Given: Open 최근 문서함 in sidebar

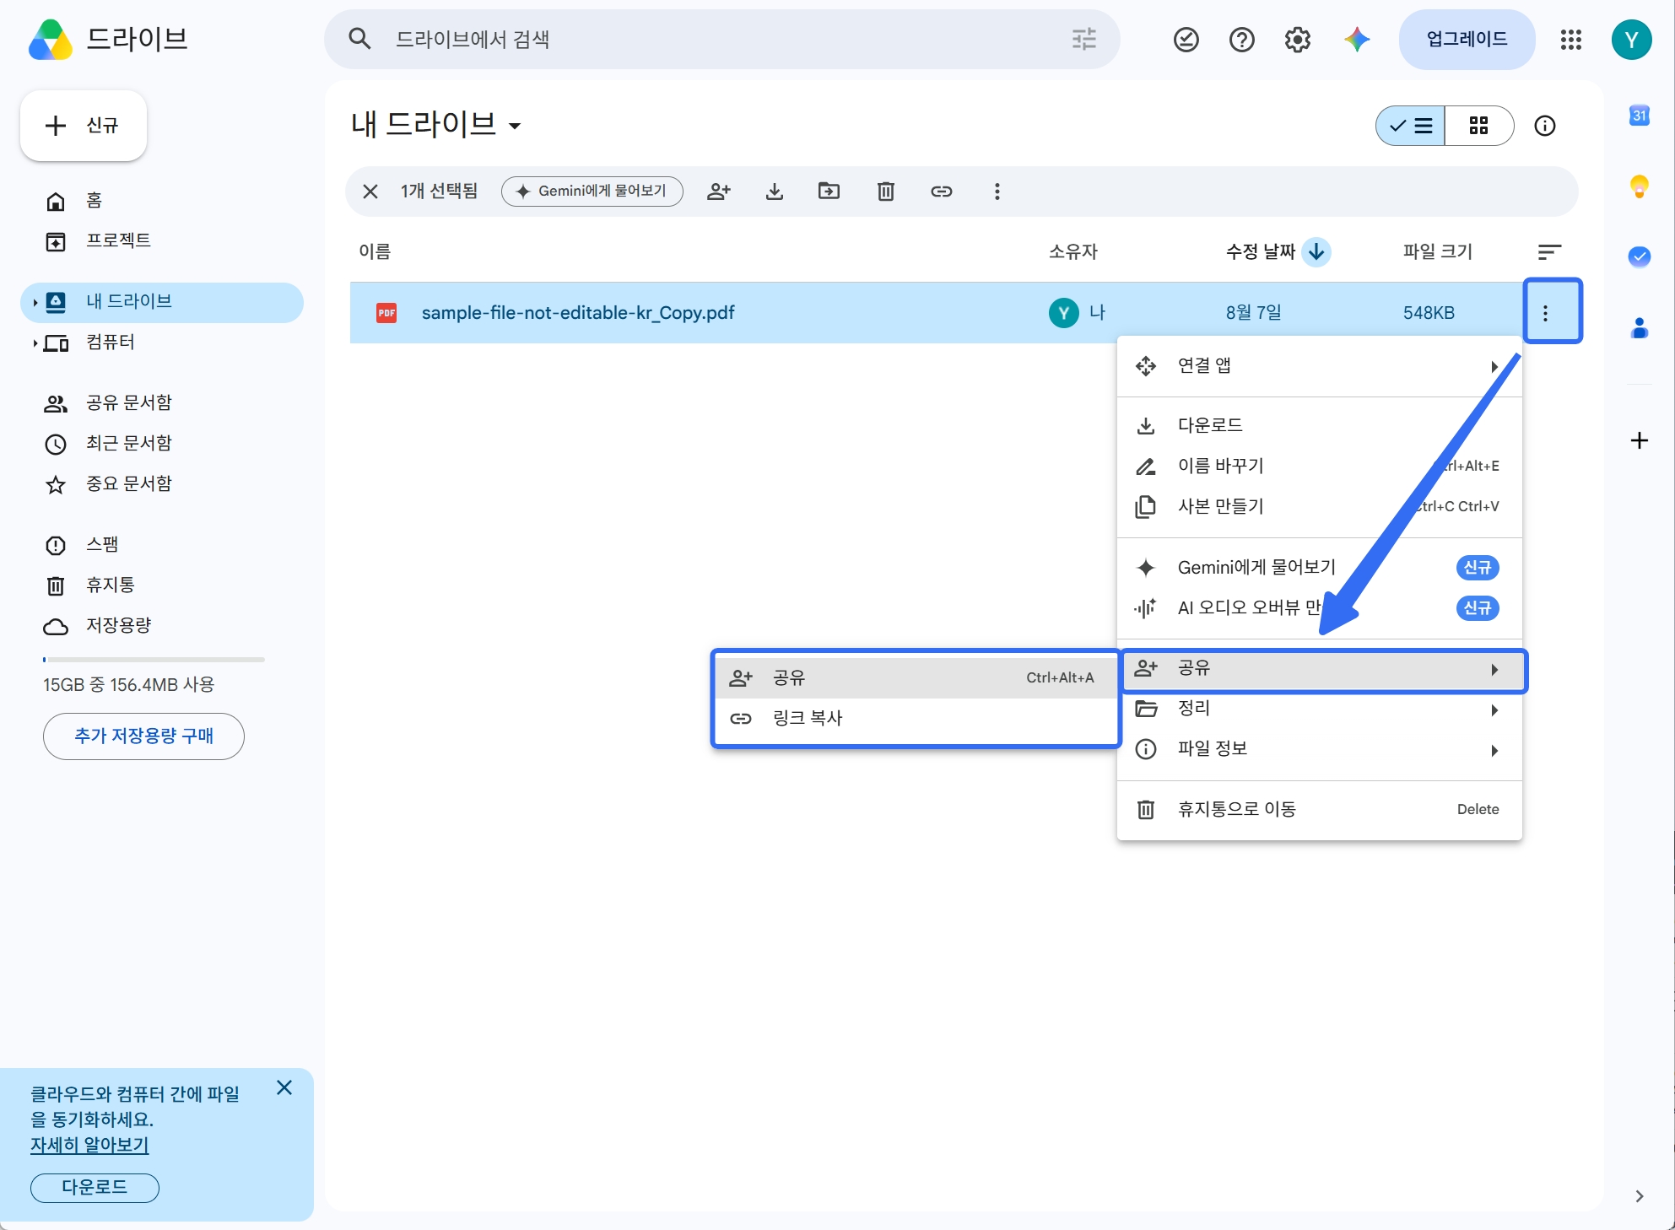Looking at the screenshot, I should point(161,444).
